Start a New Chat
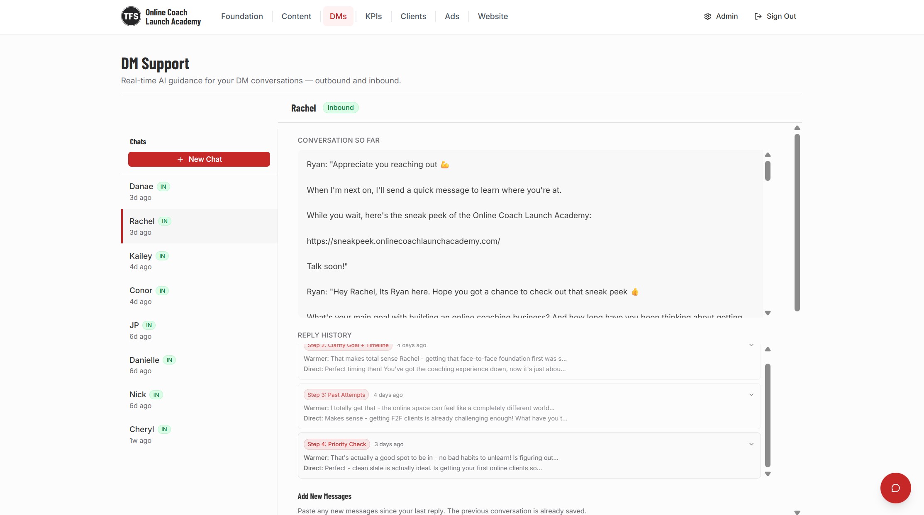Image resolution: width=924 pixels, height=515 pixels. (x=199, y=159)
